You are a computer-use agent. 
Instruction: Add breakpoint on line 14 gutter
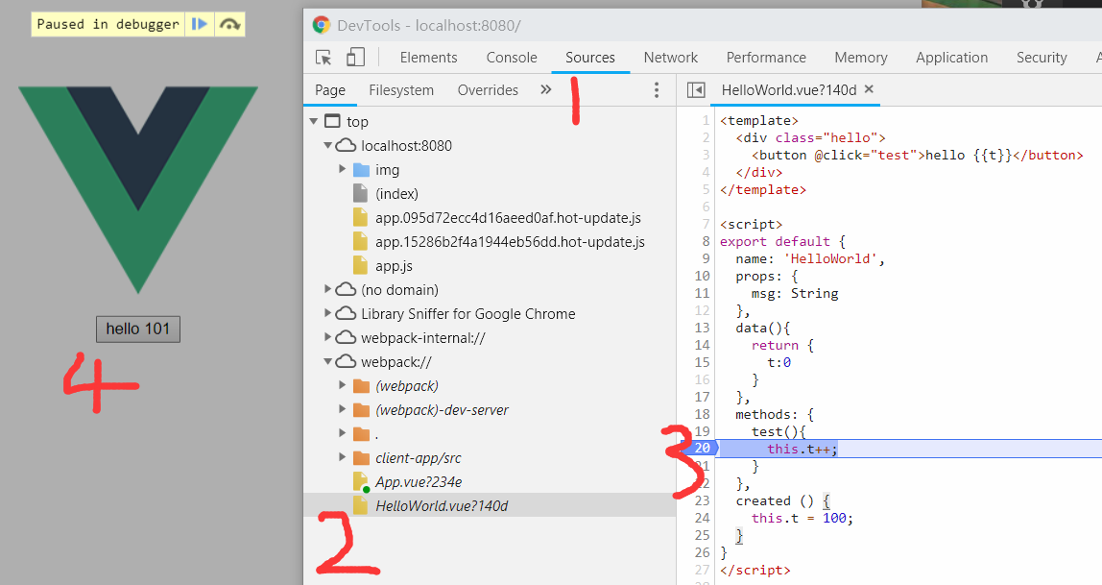point(702,345)
